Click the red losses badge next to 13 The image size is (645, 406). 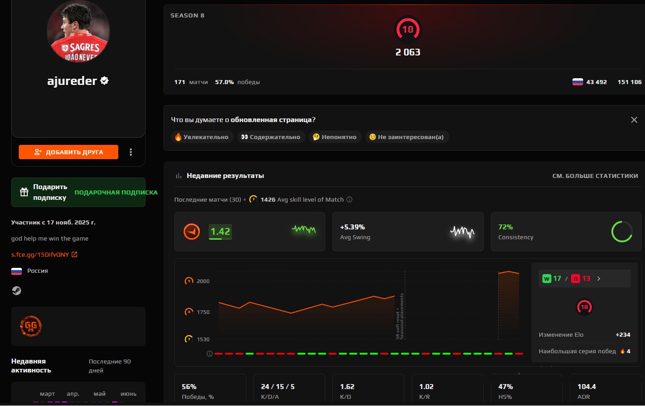point(576,279)
